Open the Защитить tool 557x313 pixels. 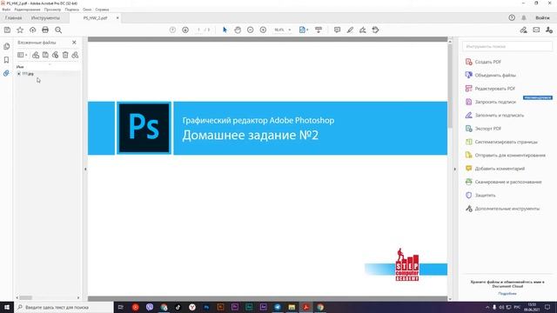click(480, 195)
